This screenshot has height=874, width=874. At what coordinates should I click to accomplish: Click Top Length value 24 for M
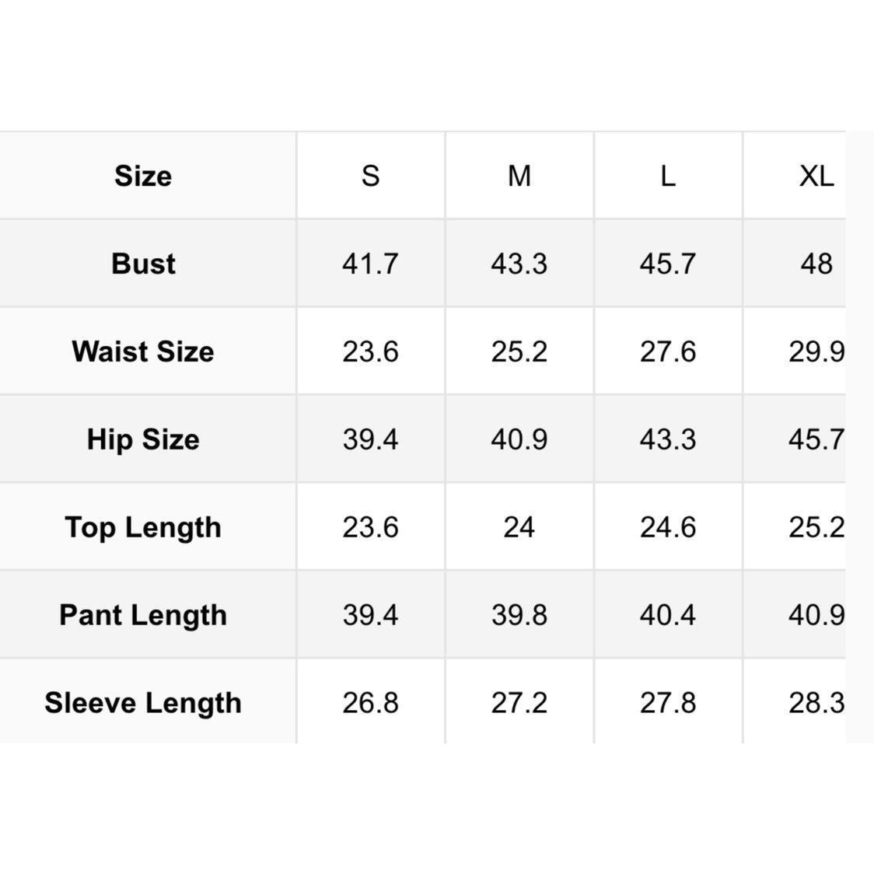click(519, 527)
